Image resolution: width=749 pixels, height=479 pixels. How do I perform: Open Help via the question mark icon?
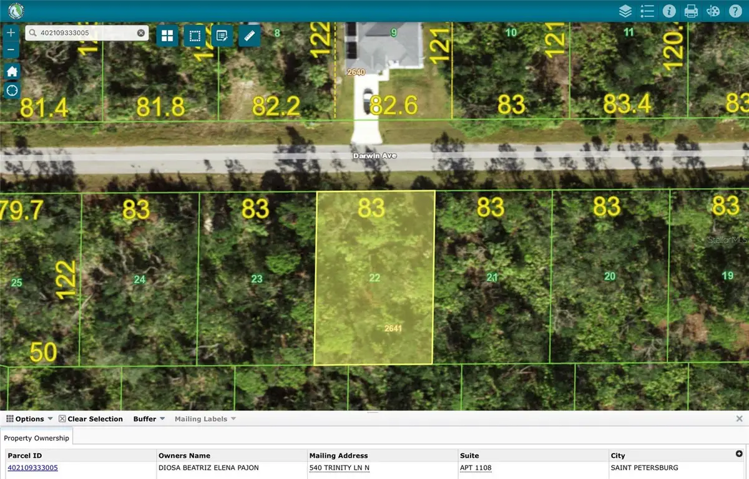[x=735, y=11]
